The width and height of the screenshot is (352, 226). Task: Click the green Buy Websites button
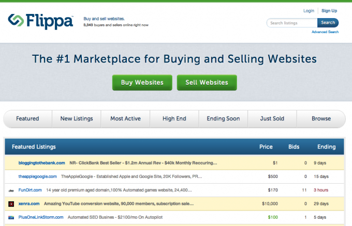(142, 83)
